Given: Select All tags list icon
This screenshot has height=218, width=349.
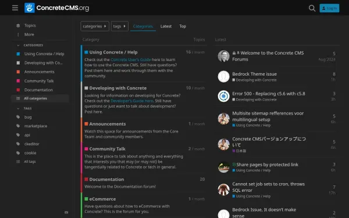Looking at the screenshot, I should click(18, 162).
